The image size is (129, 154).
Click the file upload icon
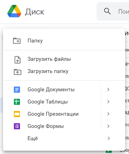(17, 60)
